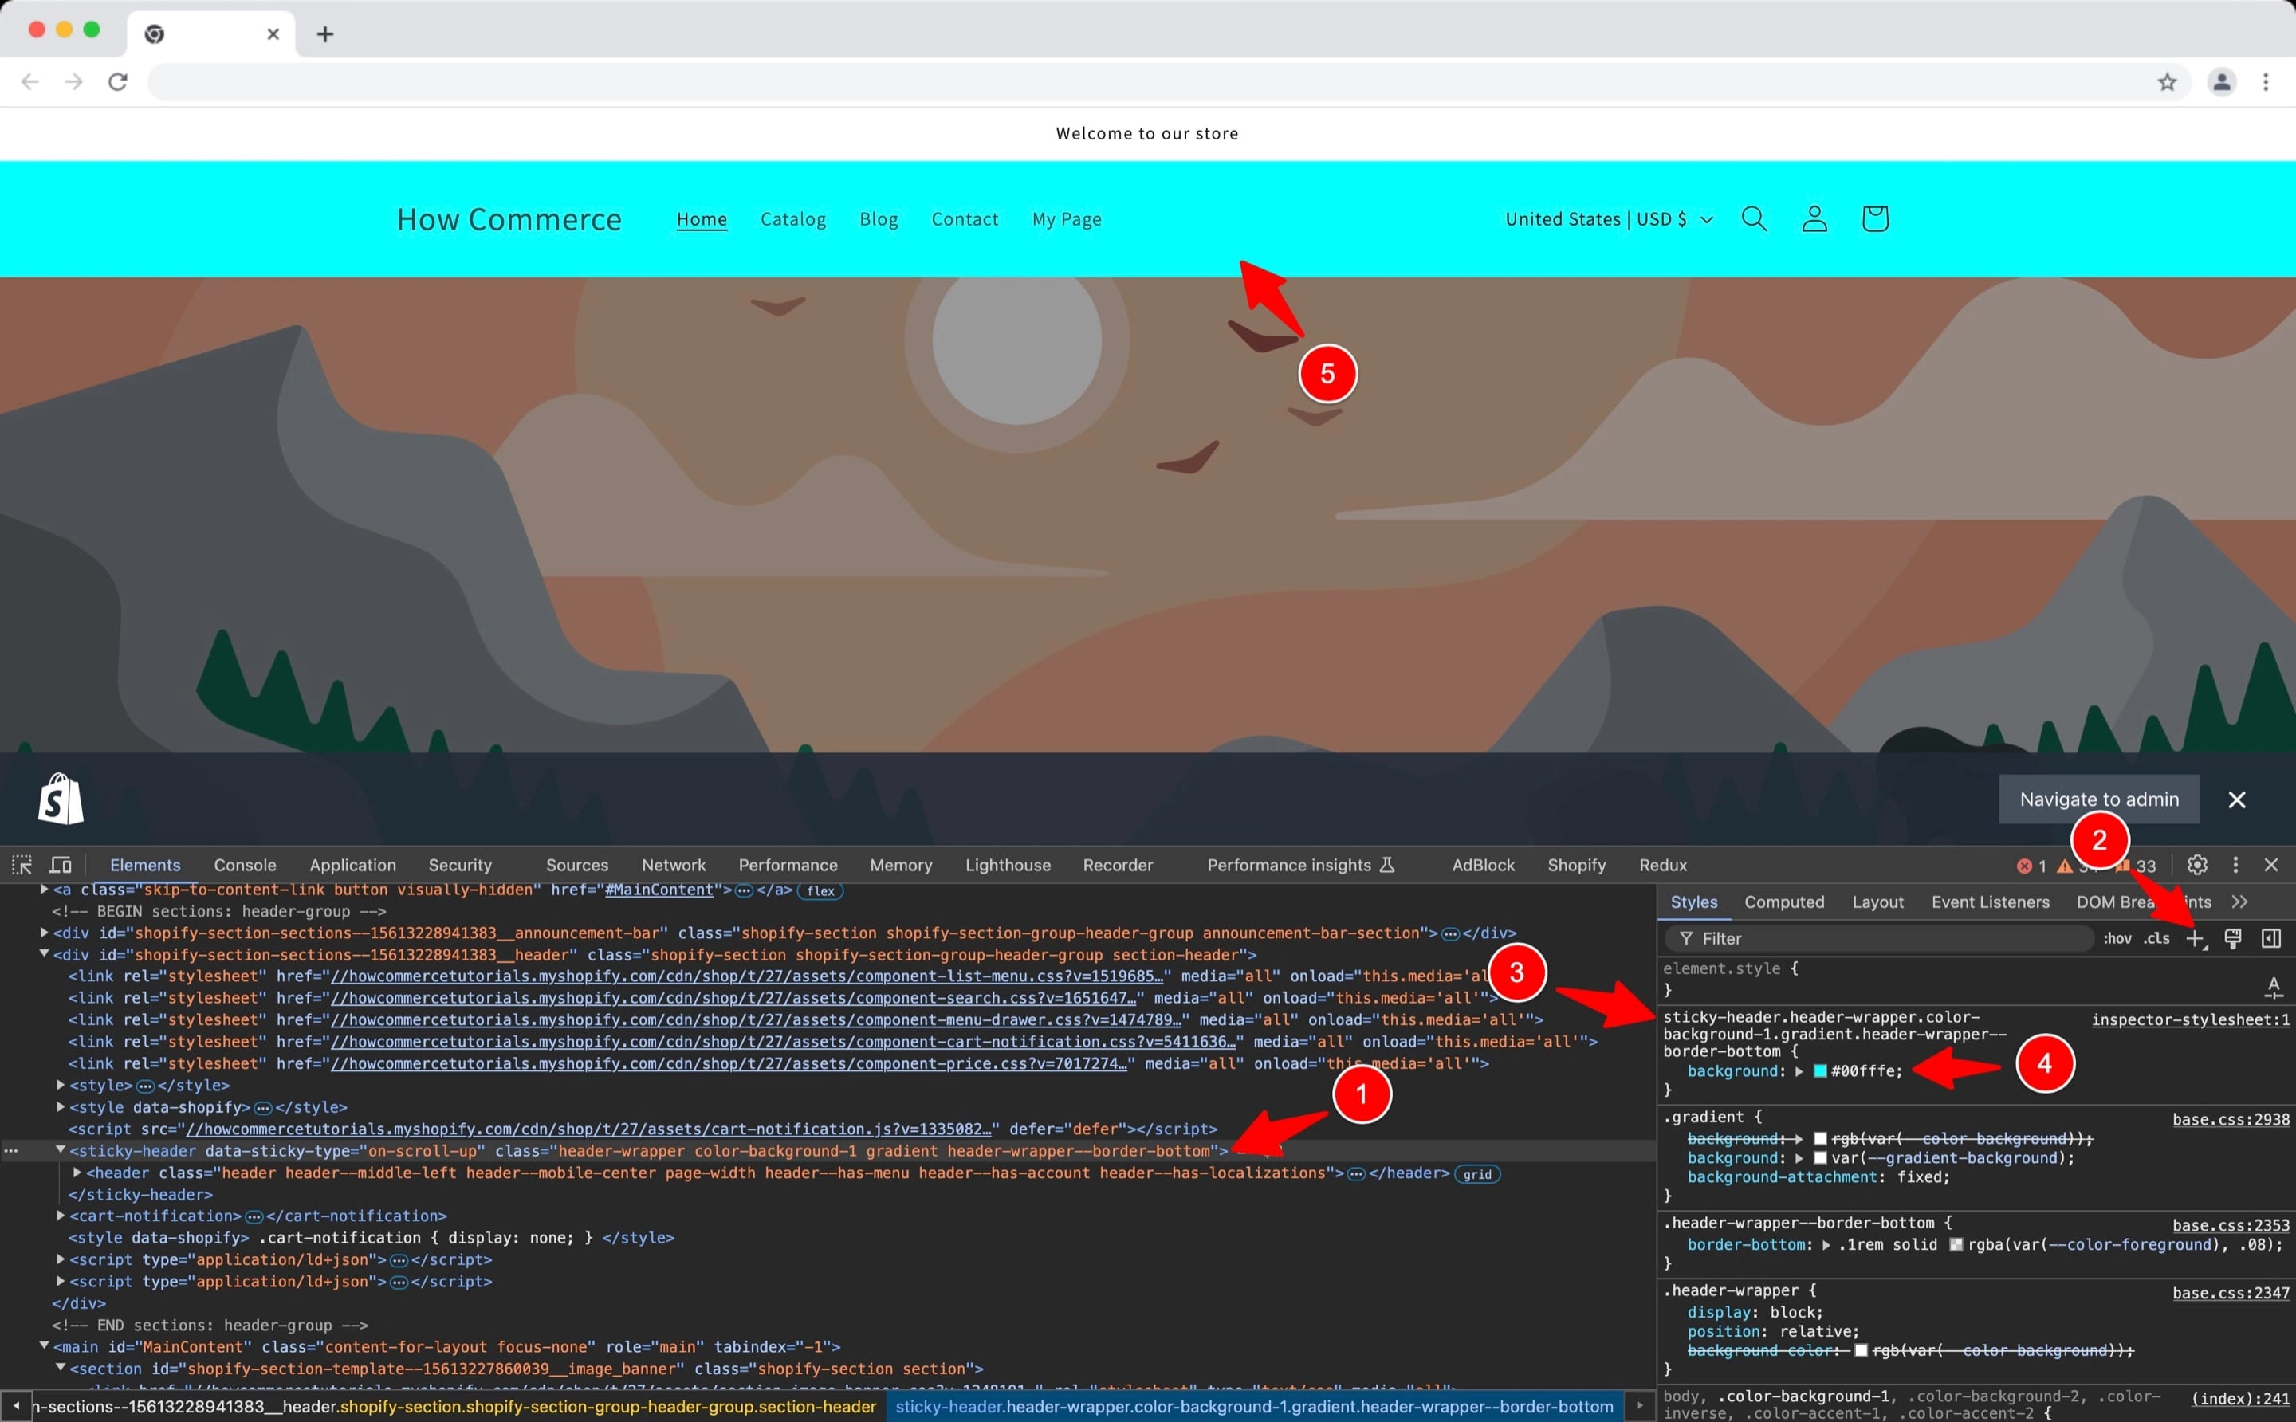This screenshot has width=2296, height=1422.
Task: Go forward in browser history
Action: coord(73,82)
